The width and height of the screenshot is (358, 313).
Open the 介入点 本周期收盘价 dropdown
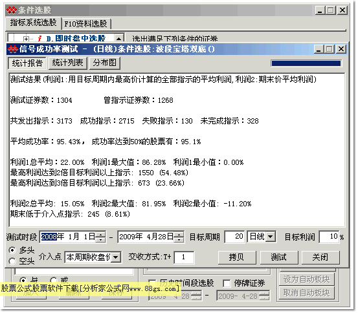point(116,257)
